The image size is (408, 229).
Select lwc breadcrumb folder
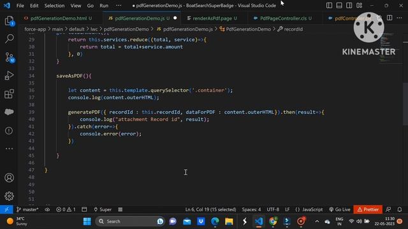94,29
